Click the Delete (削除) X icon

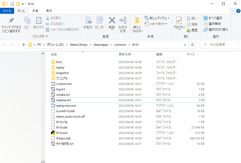click(x=112, y=21)
